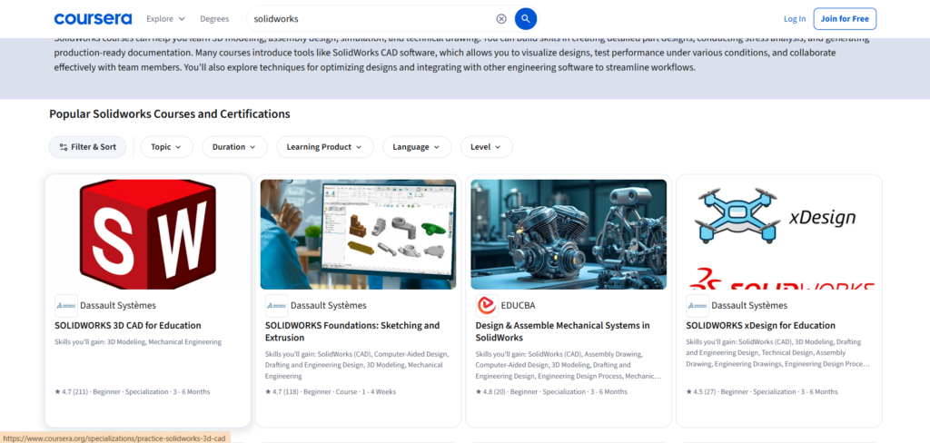Click the Log In link
930x443 pixels.
(795, 19)
